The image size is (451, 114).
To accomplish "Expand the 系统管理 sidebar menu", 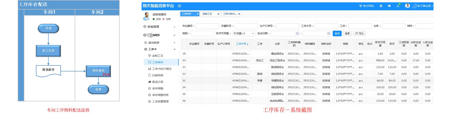I will tap(160, 27).
